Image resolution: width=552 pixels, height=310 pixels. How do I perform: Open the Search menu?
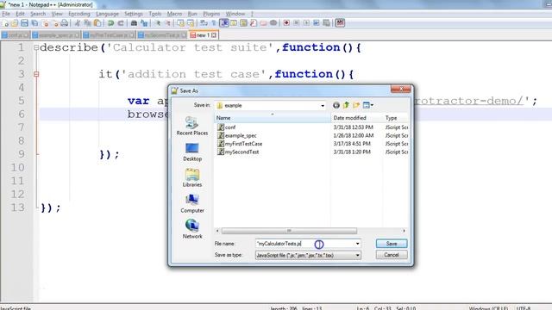click(38, 14)
